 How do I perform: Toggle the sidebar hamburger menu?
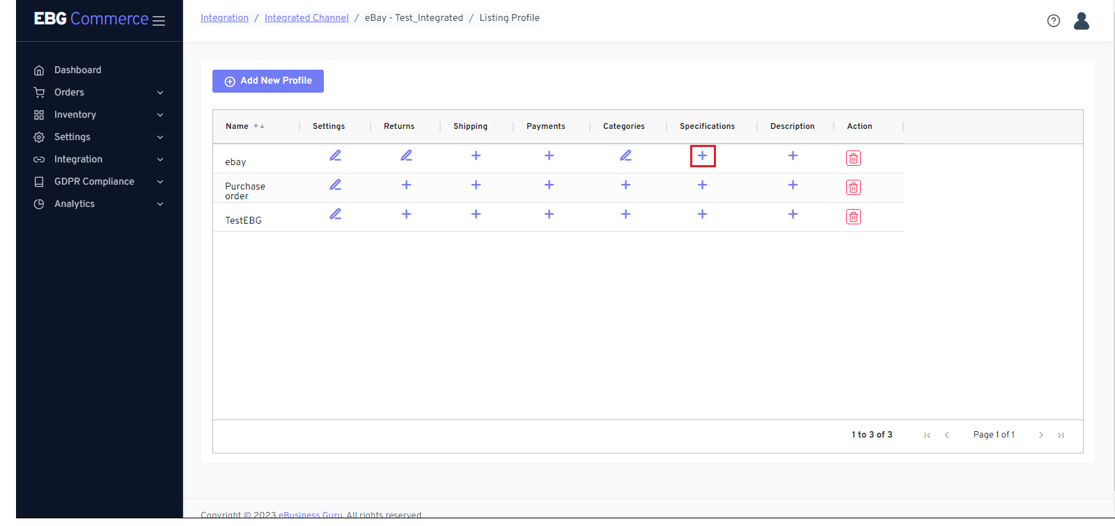point(159,21)
